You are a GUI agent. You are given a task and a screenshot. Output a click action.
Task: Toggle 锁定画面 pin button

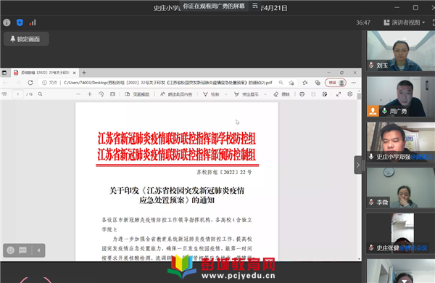26,39
